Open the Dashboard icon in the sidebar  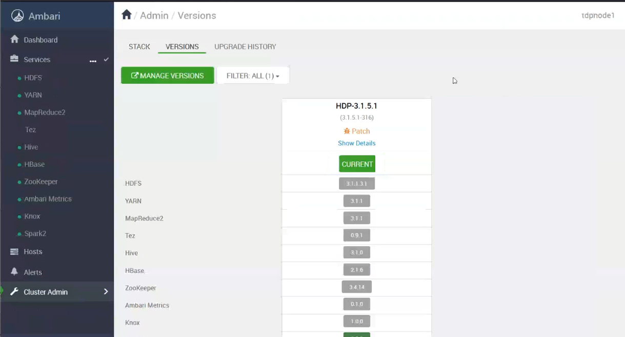coord(14,39)
